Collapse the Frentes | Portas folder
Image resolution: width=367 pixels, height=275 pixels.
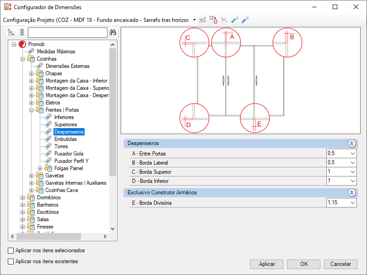[x=31, y=110]
